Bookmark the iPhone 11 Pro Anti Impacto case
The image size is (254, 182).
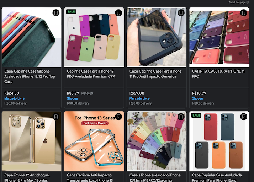point(181,13)
